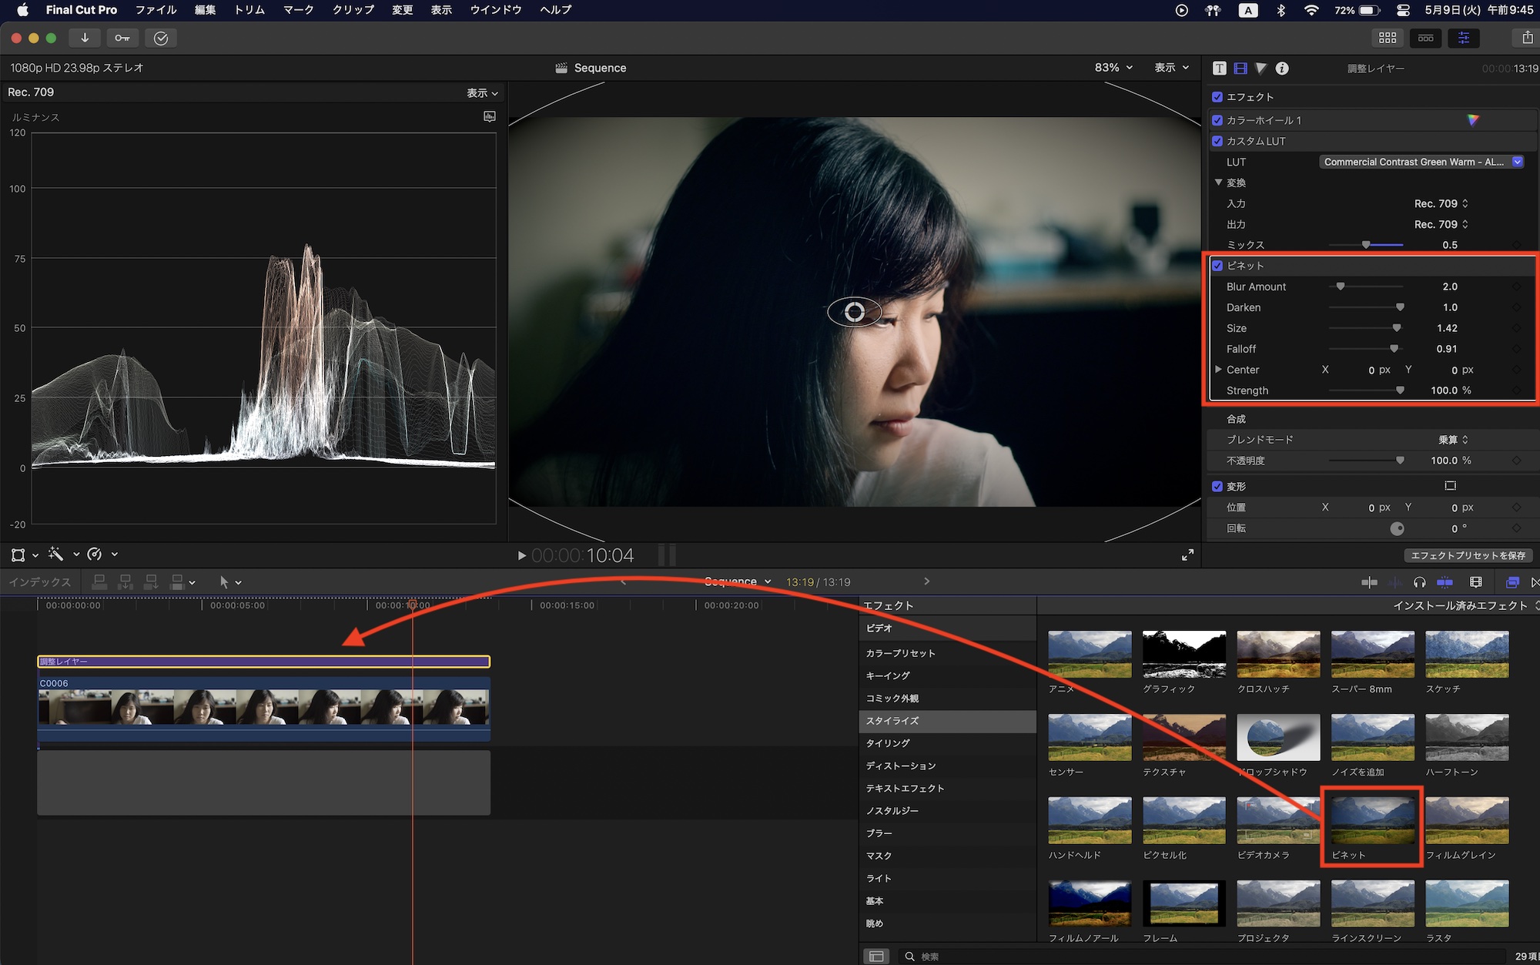Screen dimensions: 1540x965
Task: Click the background tasks checkmark icon
Action: (x=161, y=38)
